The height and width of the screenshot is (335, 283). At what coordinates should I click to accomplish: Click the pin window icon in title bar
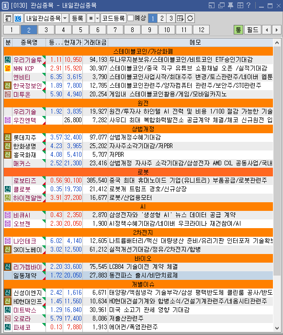230,6
